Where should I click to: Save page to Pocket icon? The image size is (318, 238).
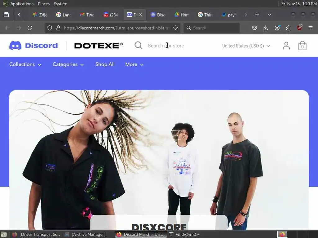point(255,28)
